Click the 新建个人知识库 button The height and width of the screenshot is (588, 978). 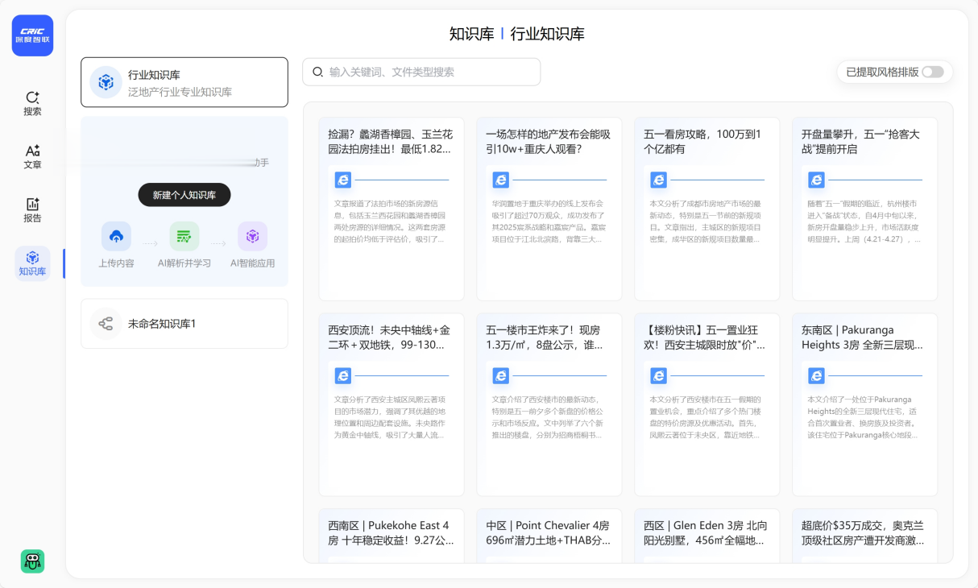tap(184, 195)
